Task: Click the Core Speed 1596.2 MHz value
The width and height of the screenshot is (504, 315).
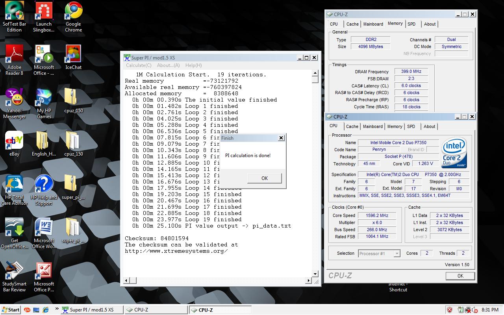Action: [377, 215]
